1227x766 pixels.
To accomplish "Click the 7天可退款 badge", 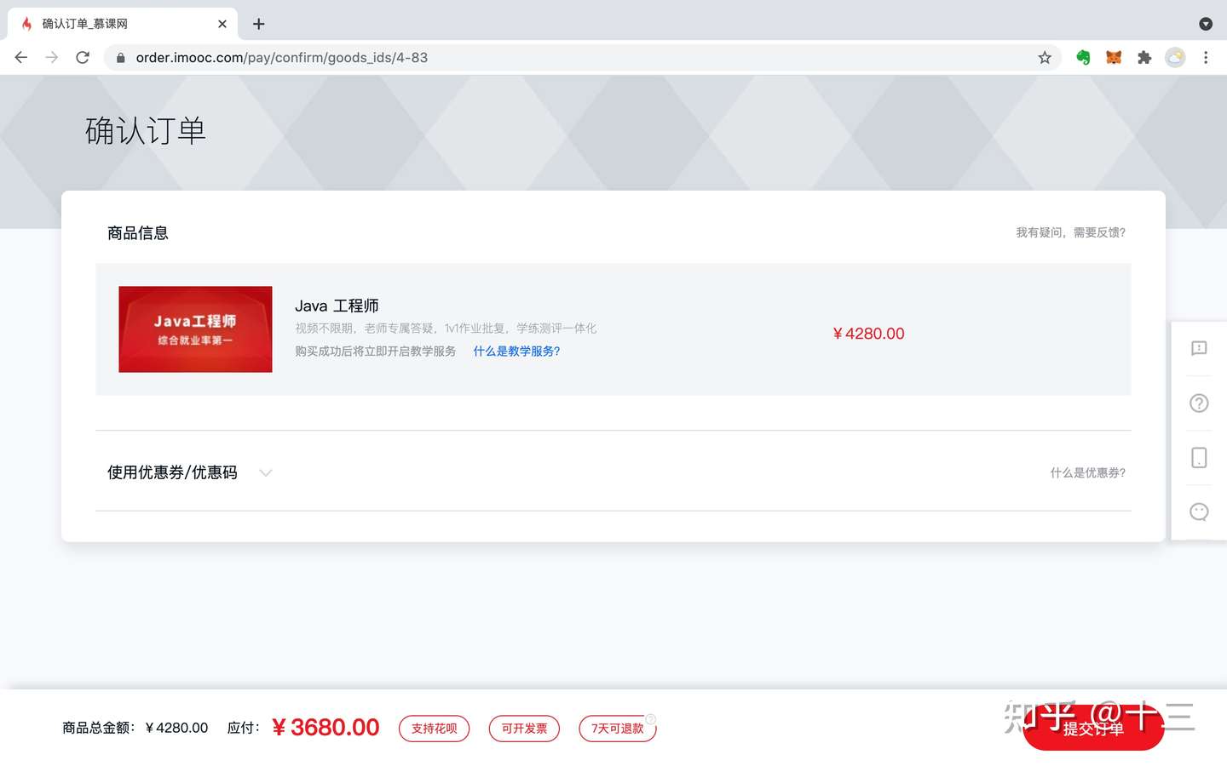I will pos(617,729).
